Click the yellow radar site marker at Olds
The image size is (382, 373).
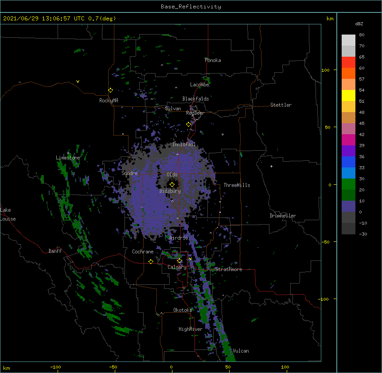(x=172, y=185)
